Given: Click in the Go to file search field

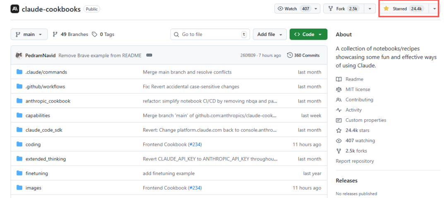Looking at the screenshot, I should click(x=210, y=34).
